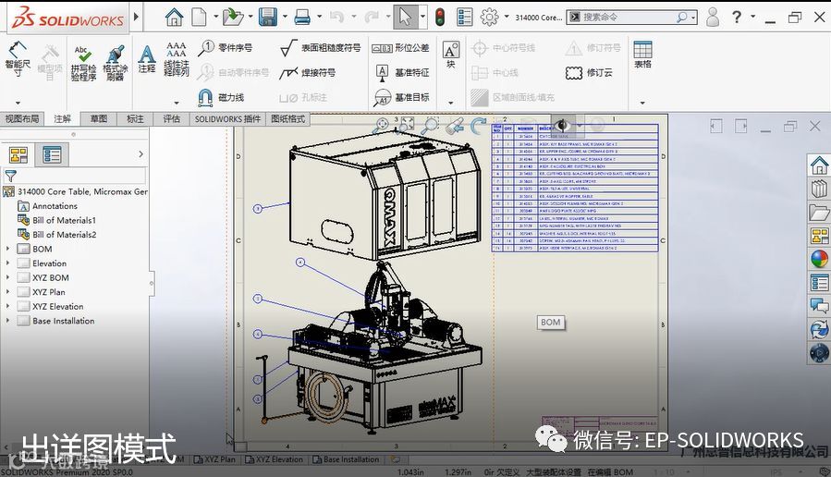Expand the BOM sheet in the tree
Image resolution: width=831 pixels, height=477 pixels.
click(x=7, y=249)
